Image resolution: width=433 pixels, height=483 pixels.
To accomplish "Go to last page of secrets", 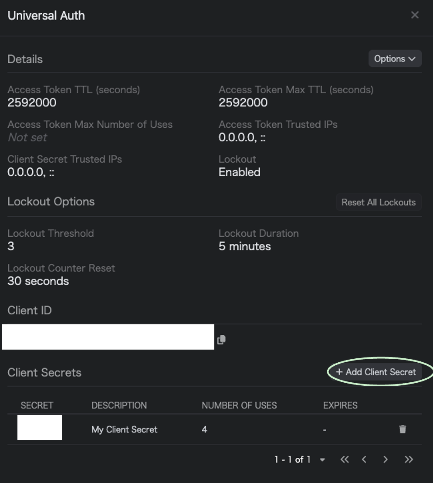I will (x=409, y=459).
